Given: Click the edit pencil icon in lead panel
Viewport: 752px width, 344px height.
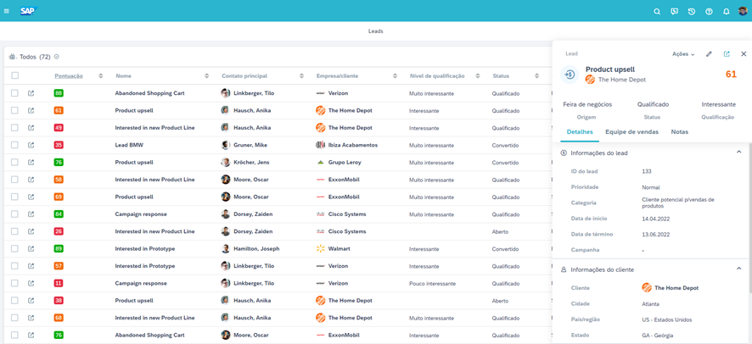Looking at the screenshot, I should [709, 54].
